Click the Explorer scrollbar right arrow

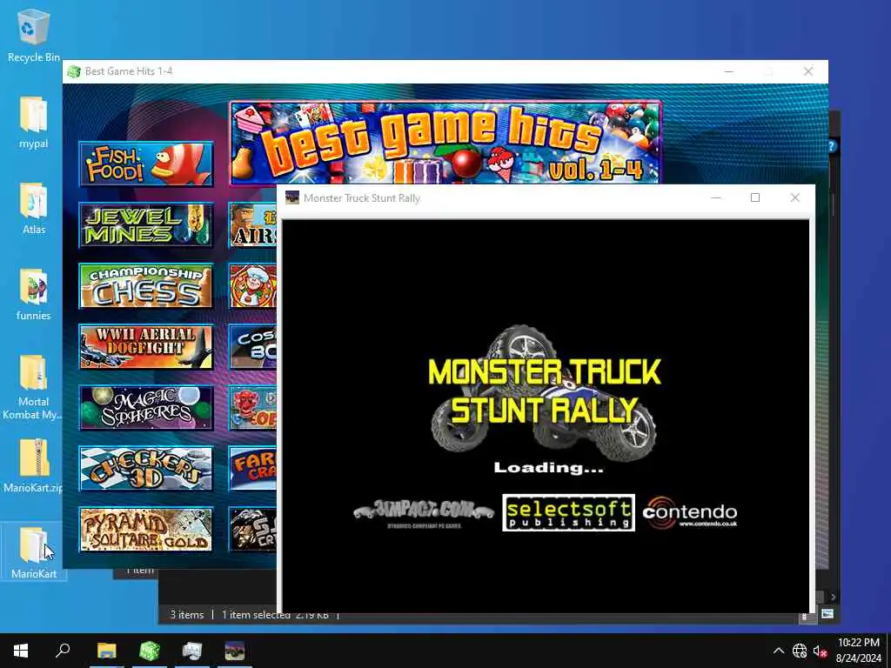[x=833, y=597]
